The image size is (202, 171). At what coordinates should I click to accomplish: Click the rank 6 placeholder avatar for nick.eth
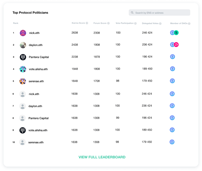[x=22, y=94]
